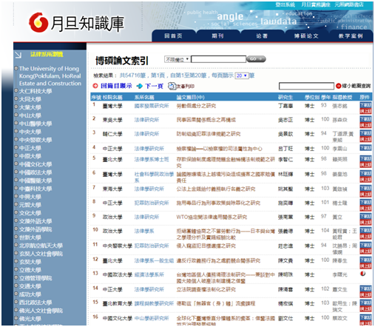Expand the 北京航空航天大學 tree node

click(16, 246)
